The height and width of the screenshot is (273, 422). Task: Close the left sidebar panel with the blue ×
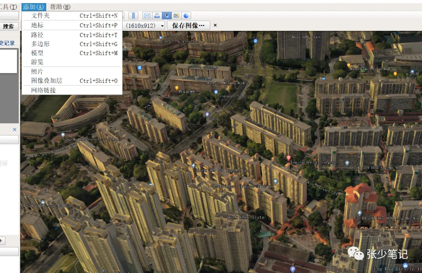coord(14,129)
